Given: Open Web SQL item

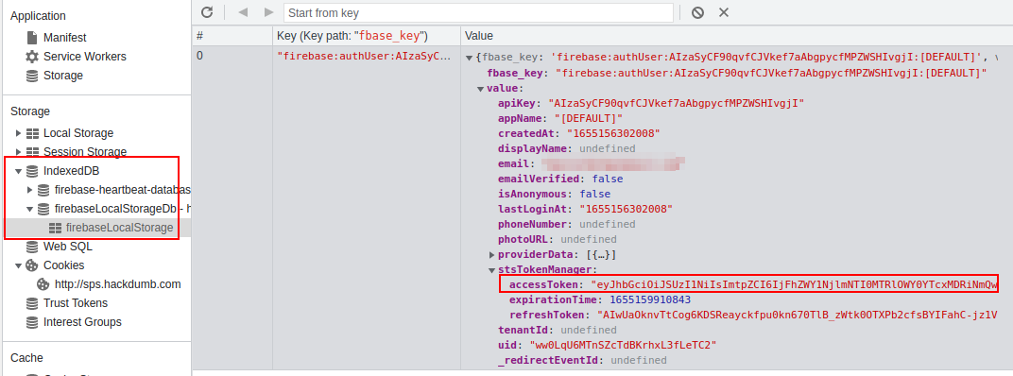Looking at the screenshot, I should pos(68,247).
